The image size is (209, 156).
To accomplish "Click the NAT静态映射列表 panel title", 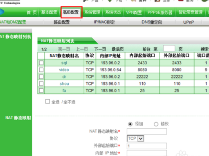I will tap(58, 41).
